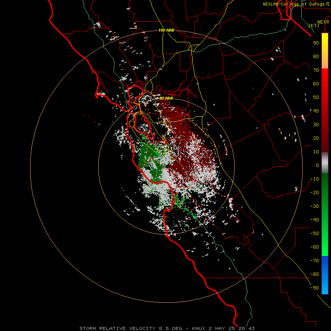Click the NEXR label above the scale
The height and width of the screenshot is (331, 331).
323,22
